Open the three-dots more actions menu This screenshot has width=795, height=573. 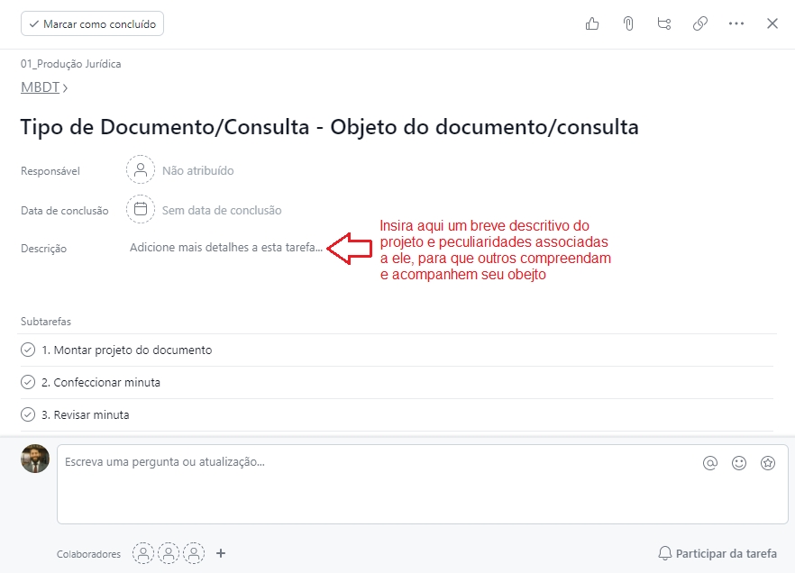[736, 24]
